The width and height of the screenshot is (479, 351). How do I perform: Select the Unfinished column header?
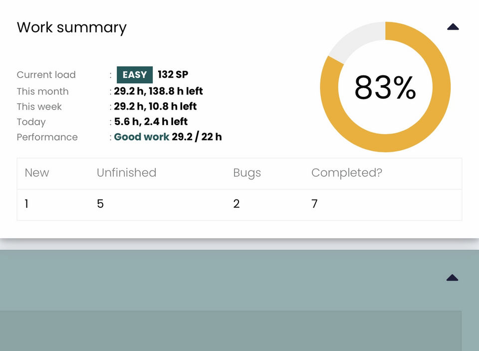click(126, 173)
